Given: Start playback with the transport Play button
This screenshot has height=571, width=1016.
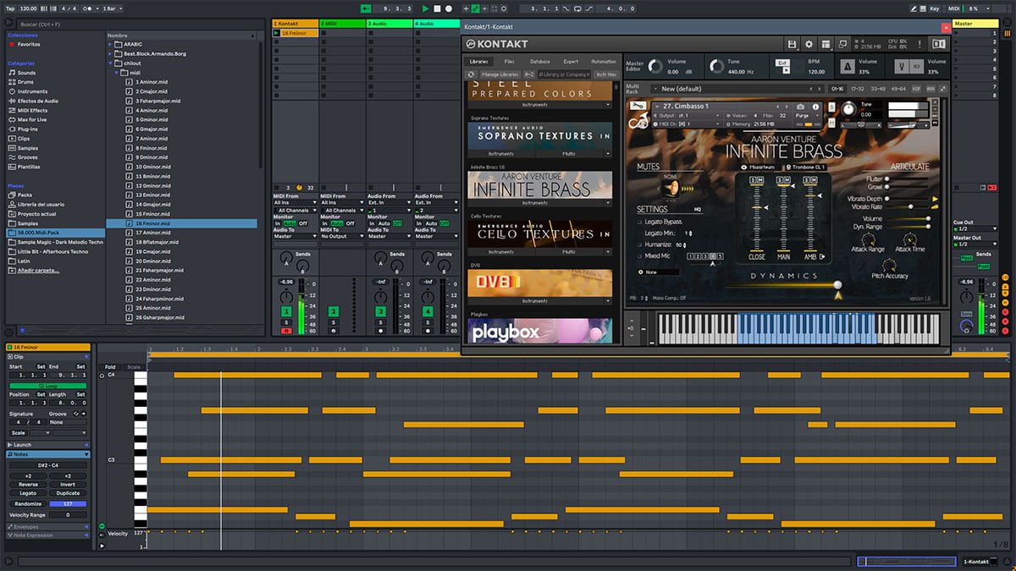Looking at the screenshot, I should (425, 8).
